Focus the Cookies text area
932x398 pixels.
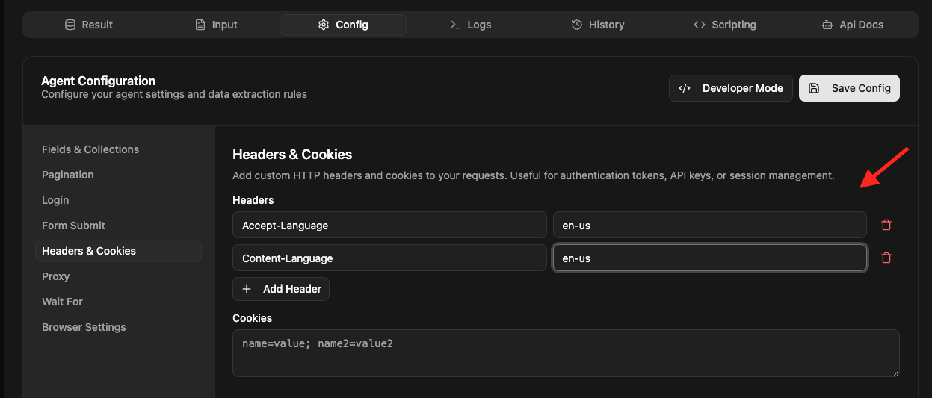(x=566, y=353)
